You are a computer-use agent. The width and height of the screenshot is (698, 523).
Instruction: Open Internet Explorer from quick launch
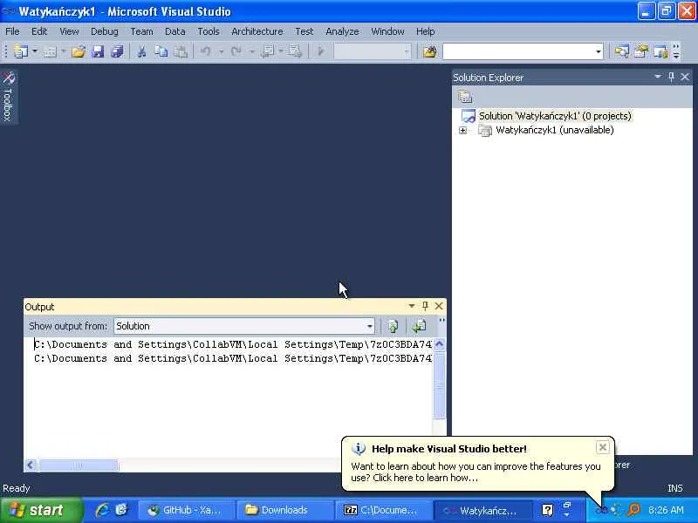pos(102,510)
